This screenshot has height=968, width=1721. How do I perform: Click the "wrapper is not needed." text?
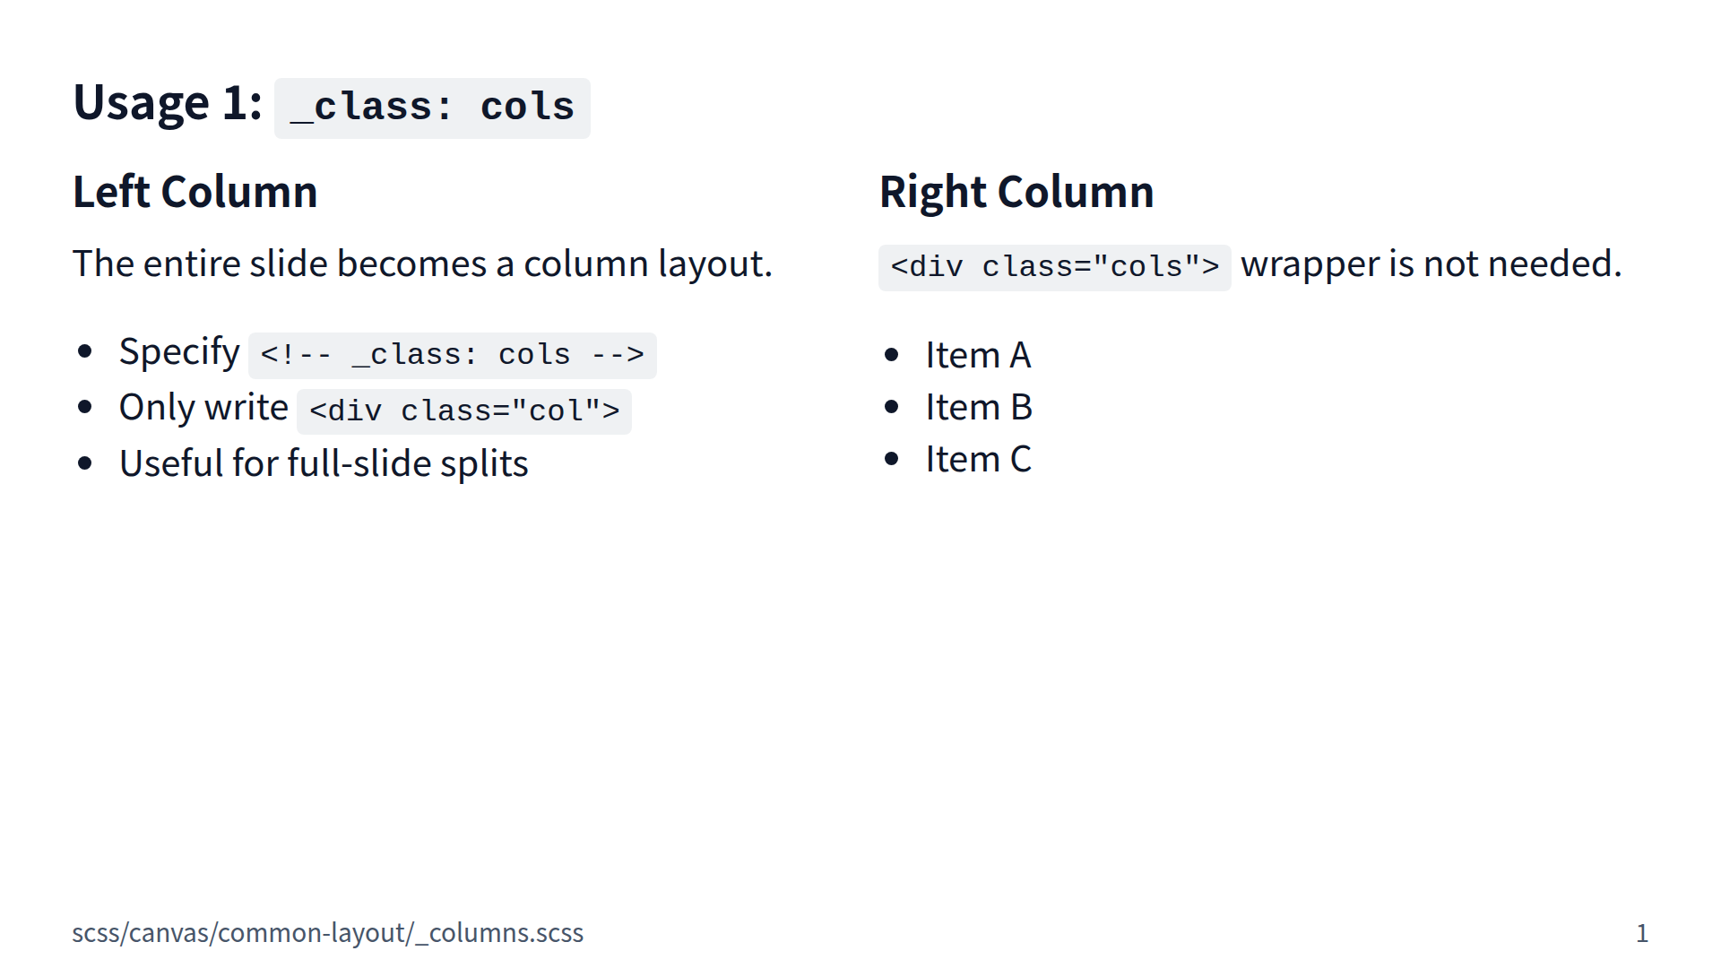[1431, 264]
